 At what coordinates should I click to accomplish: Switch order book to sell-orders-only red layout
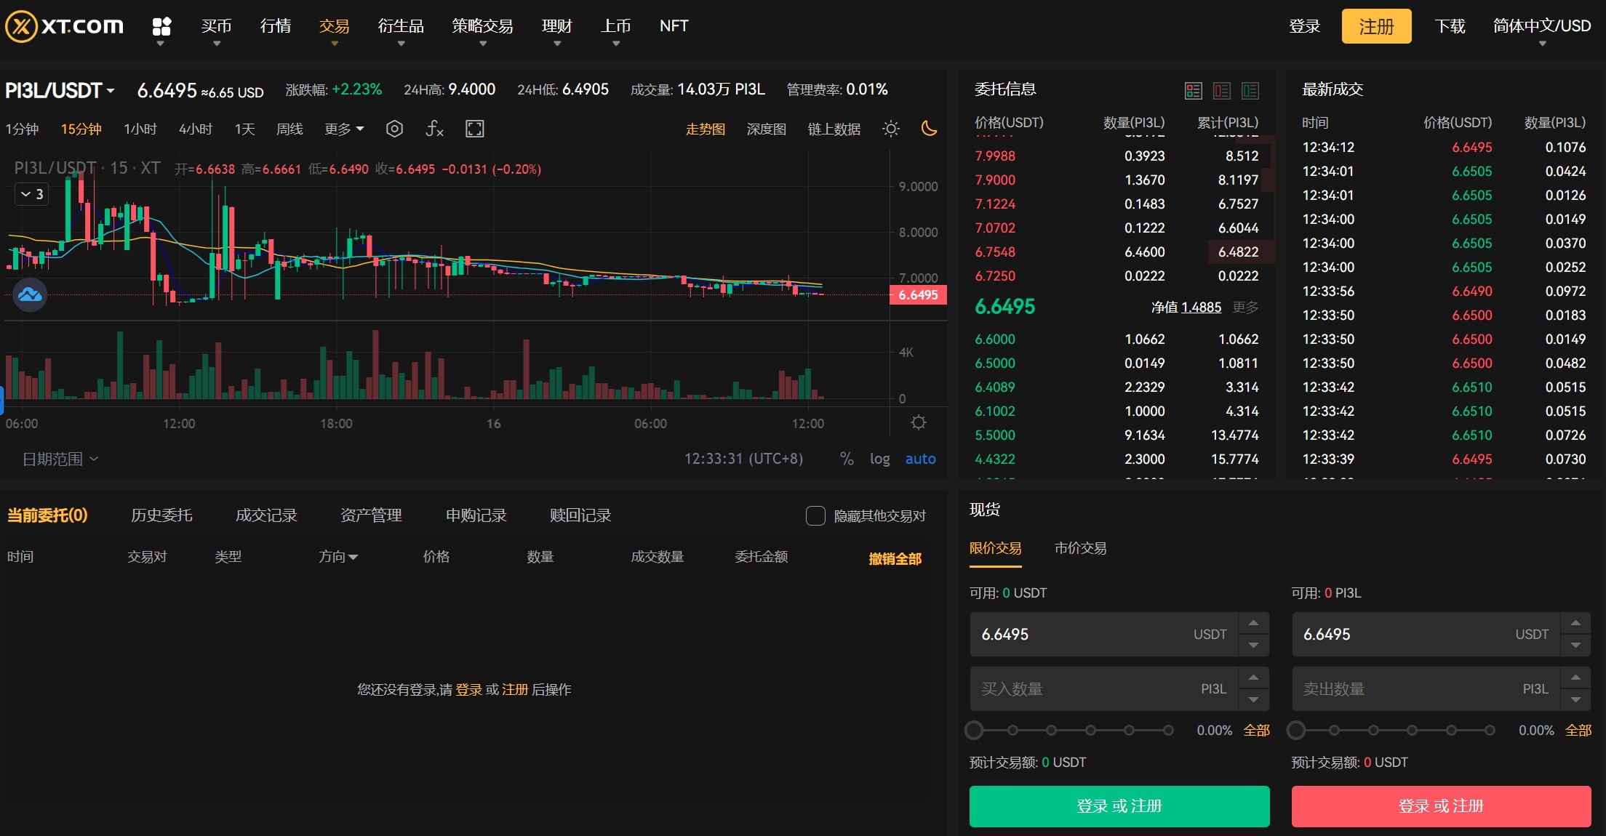[1222, 91]
